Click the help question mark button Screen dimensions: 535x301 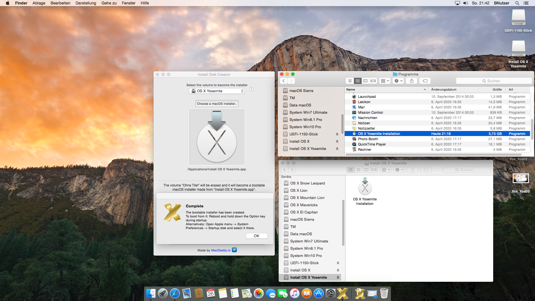(x=251, y=89)
